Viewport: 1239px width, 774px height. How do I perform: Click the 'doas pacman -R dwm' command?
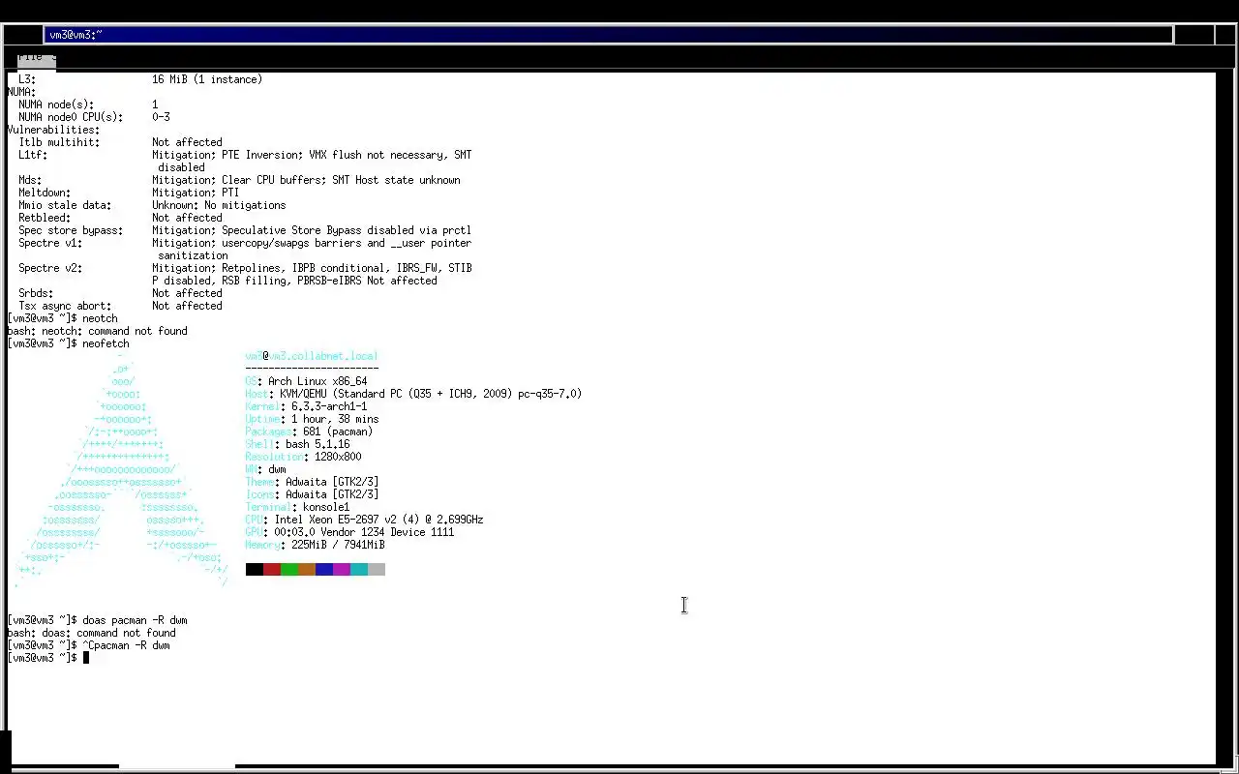[x=135, y=620]
